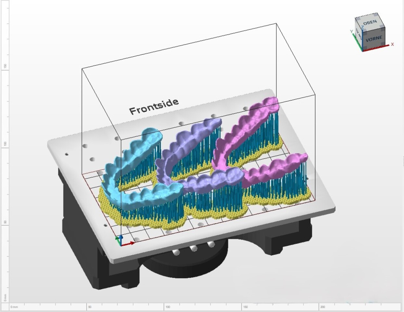Click the 100 mark on horizontal ruler
Image resolution: width=404 pixels, height=312 pixels.
pos(168,307)
